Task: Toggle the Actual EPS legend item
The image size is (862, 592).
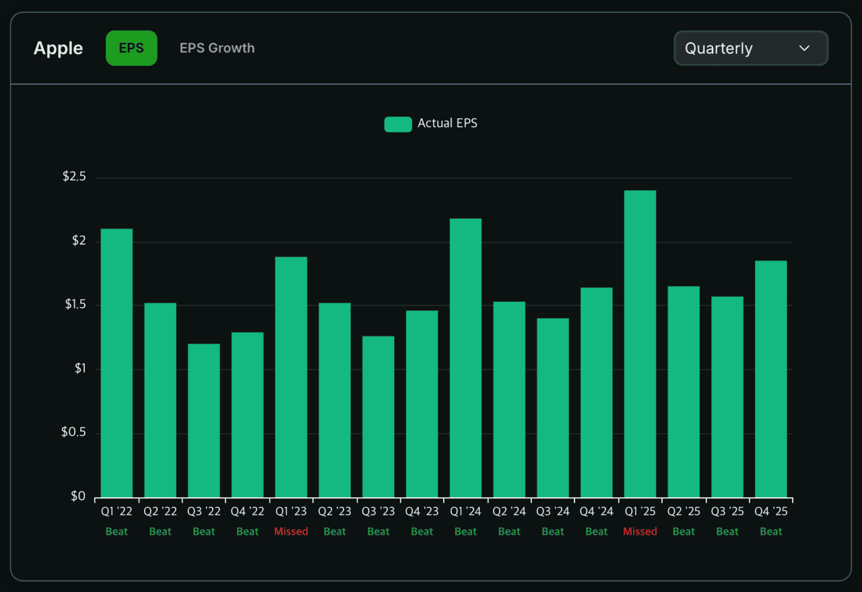Action: coord(431,123)
